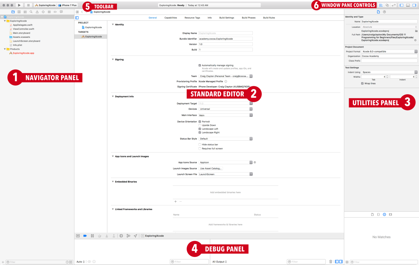Switch to the Assistant editor button

click(x=387, y=5)
